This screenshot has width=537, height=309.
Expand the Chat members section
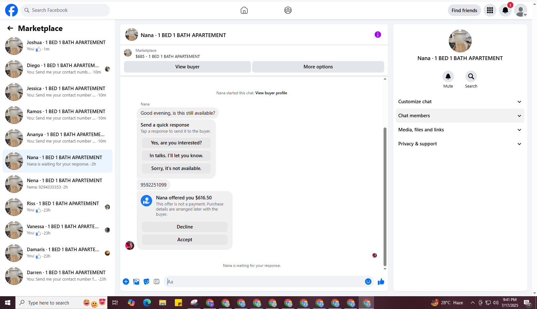pyautogui.click(x=460, y=116)
